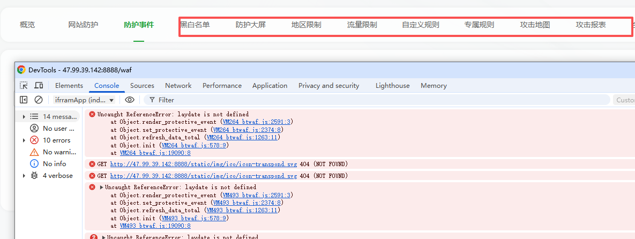Open the Lighthouse tab
The image size is (635, 239).
(x=392, y=86)
